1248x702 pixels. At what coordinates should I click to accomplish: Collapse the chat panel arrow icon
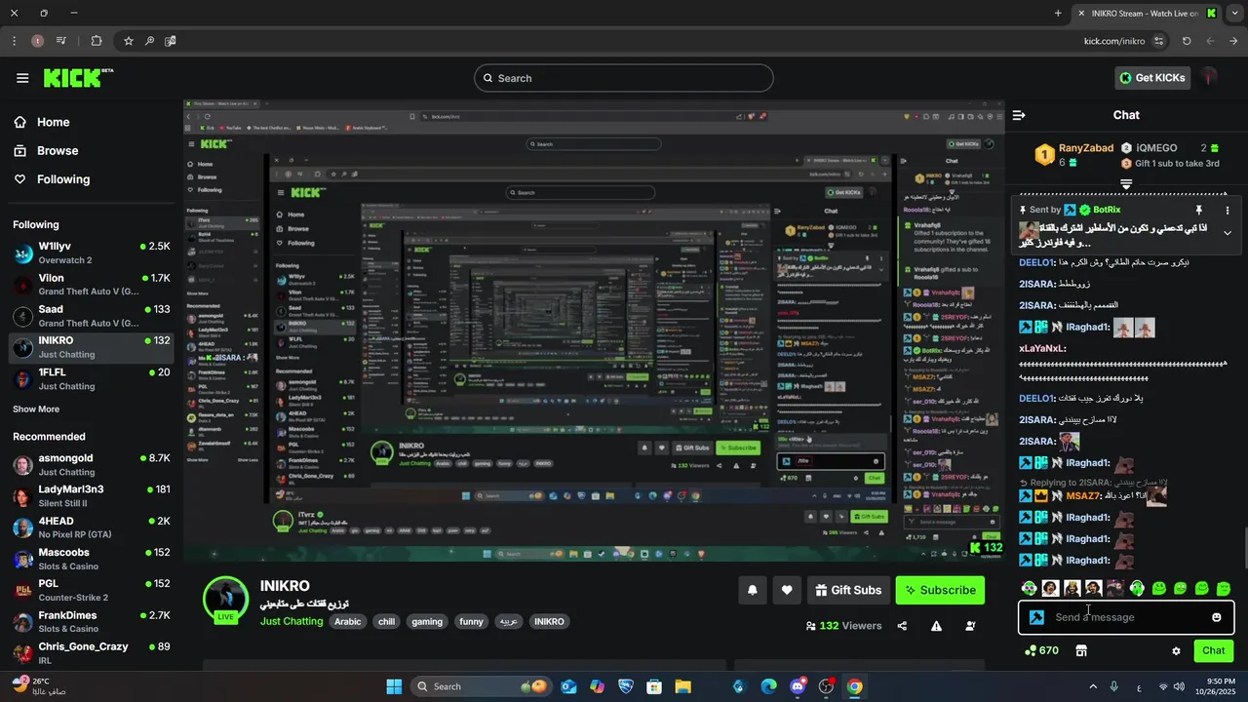point(1019,115)
